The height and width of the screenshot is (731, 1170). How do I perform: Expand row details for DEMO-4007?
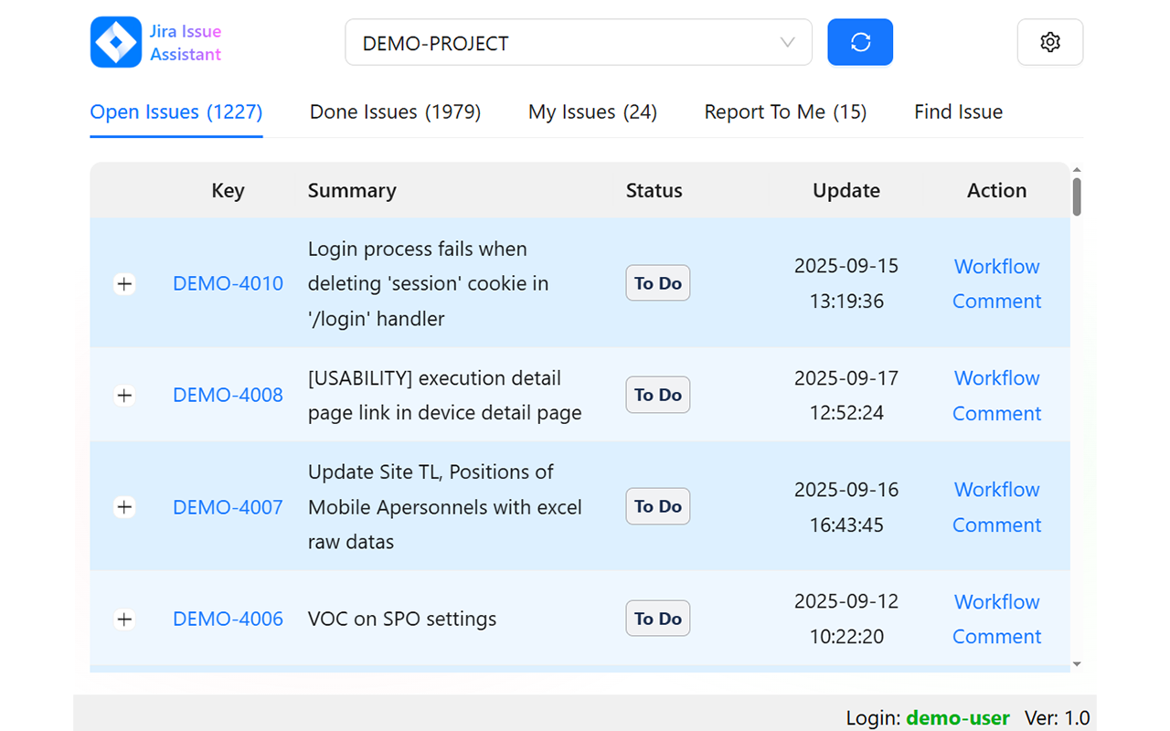[124, 507]
